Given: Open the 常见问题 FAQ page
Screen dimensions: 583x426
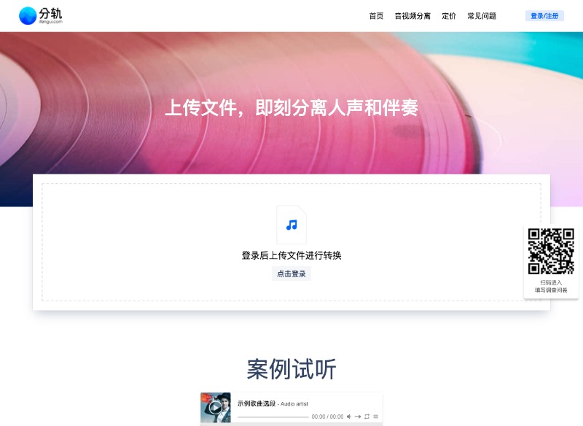Looking at the screenshot, I should 482,16.
